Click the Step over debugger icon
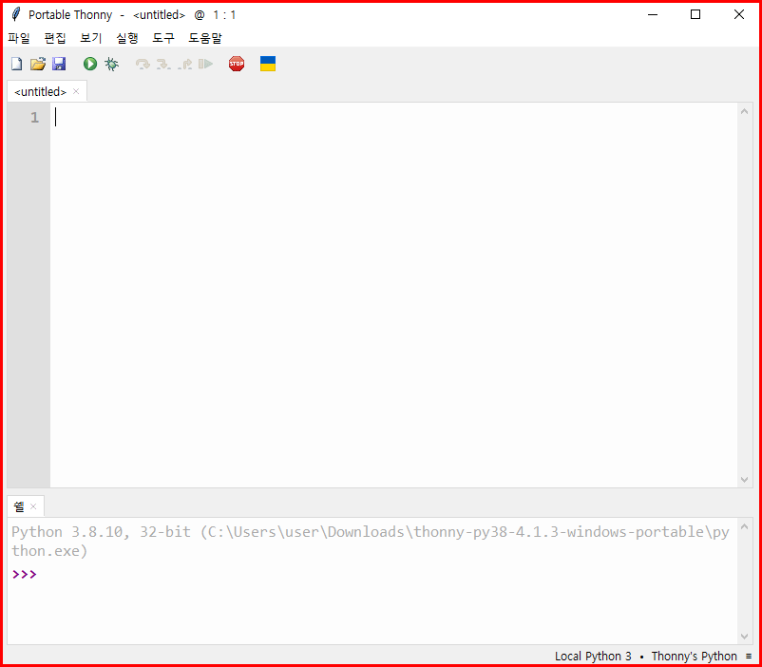This screenshot has width=762, height=667. [x=143, y=65]
